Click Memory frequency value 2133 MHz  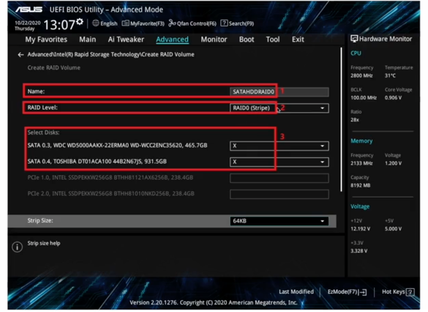pyautogui.click(x=361, y=163)
